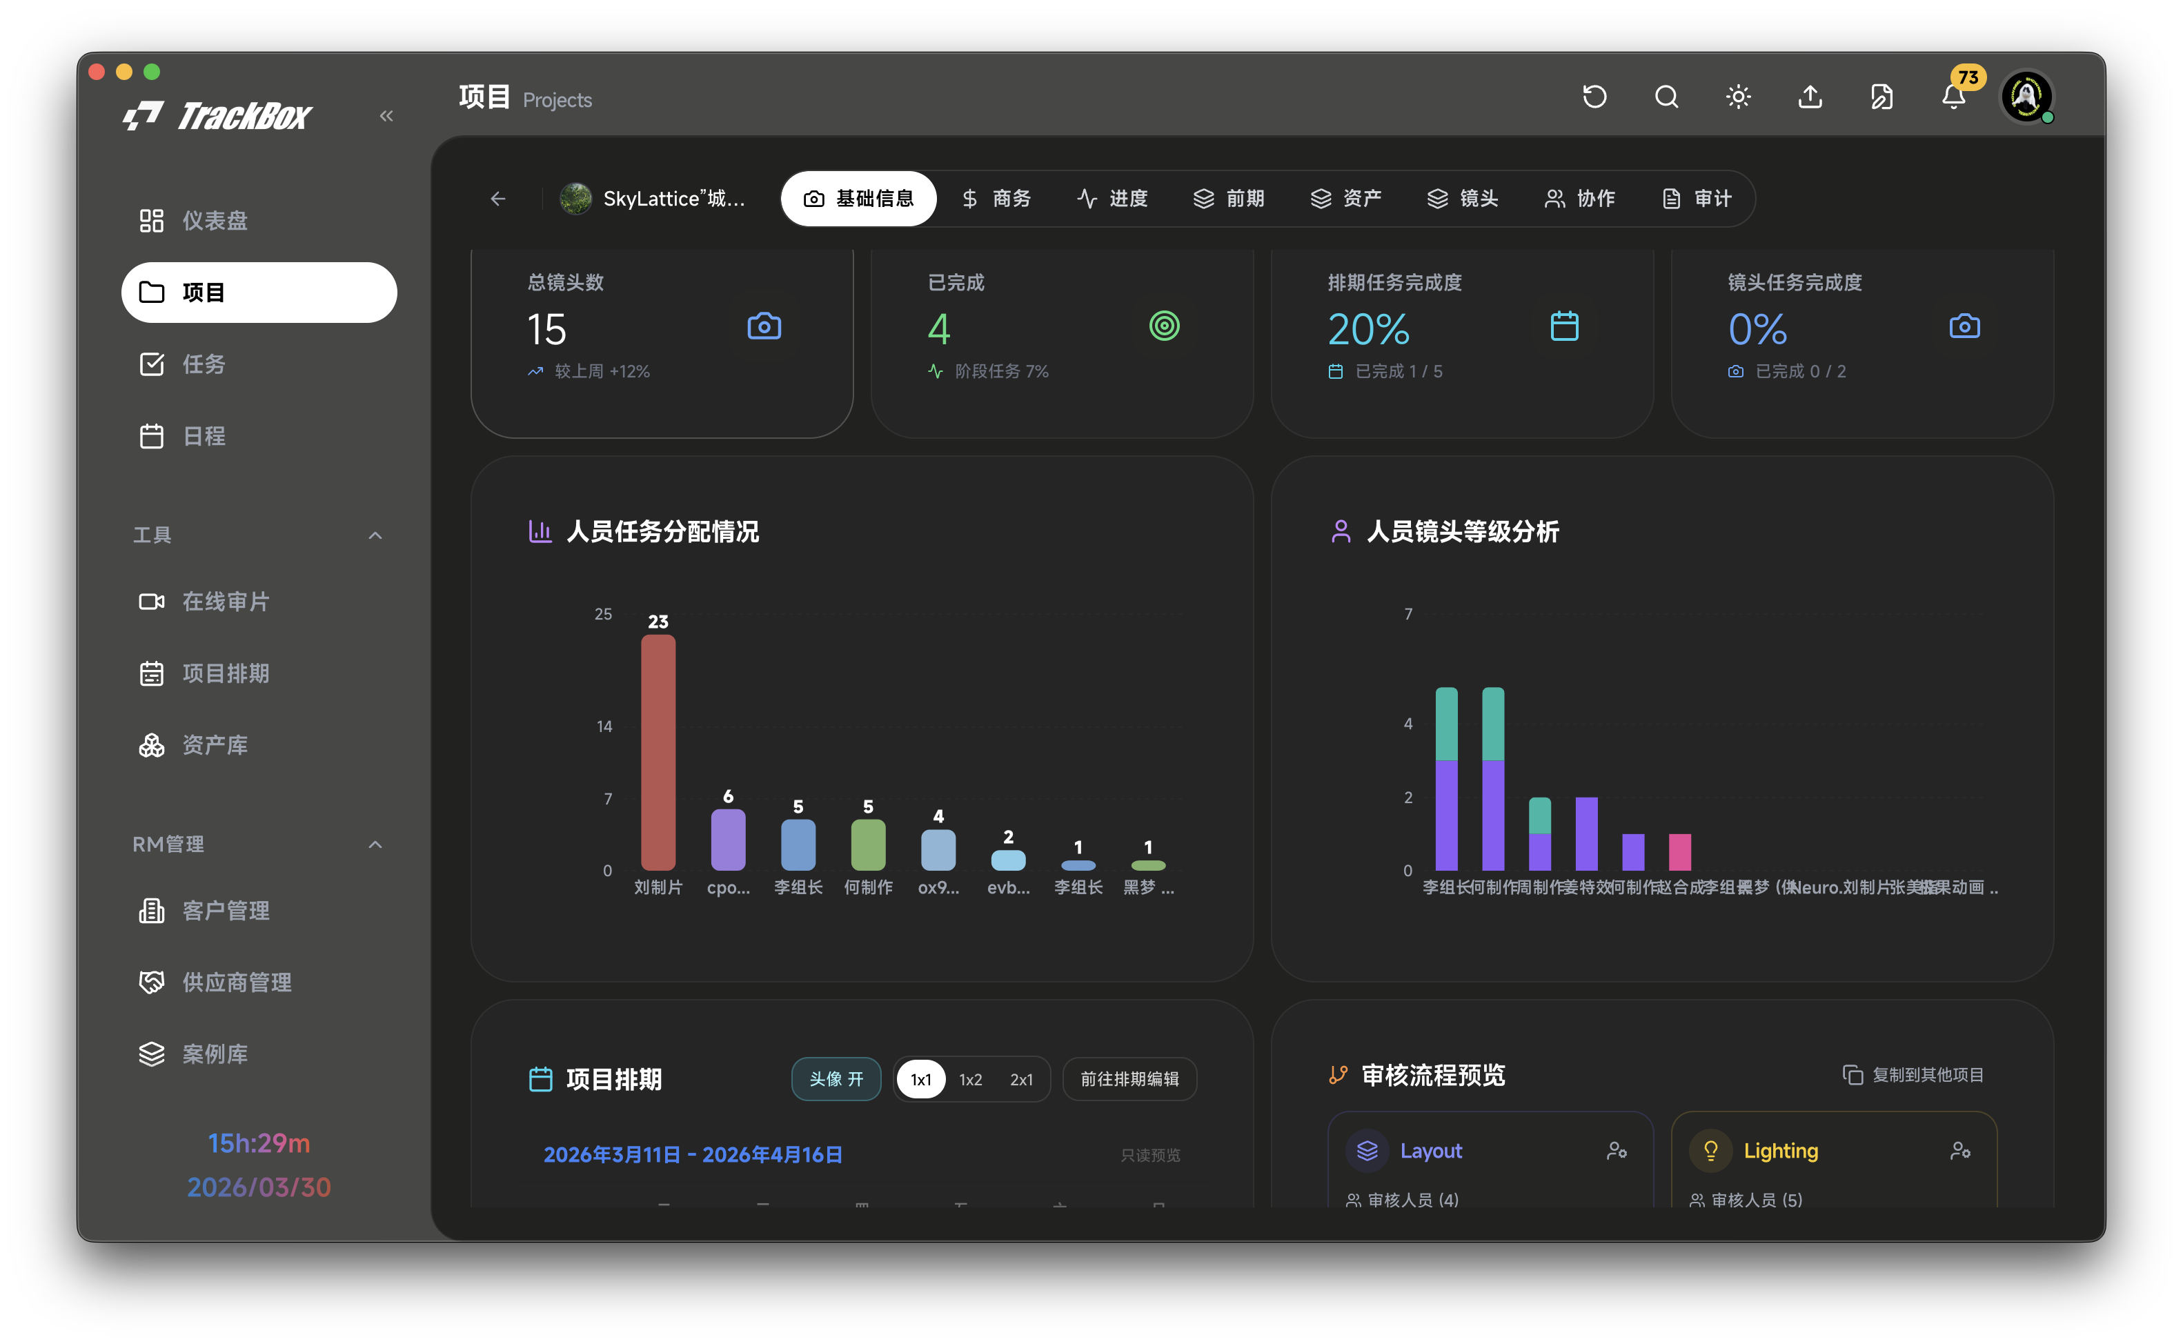The image size is (2183, 1344).
Task: Click the layers icon on Layout card
Action: (x=1367, y=1150)
